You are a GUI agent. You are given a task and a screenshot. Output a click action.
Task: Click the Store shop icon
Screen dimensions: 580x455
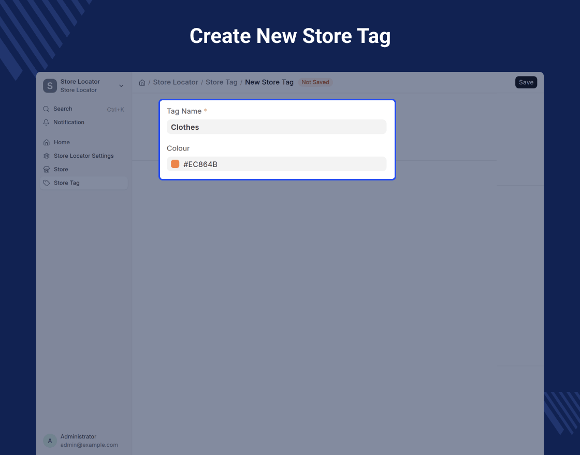[x=47, y=170]
